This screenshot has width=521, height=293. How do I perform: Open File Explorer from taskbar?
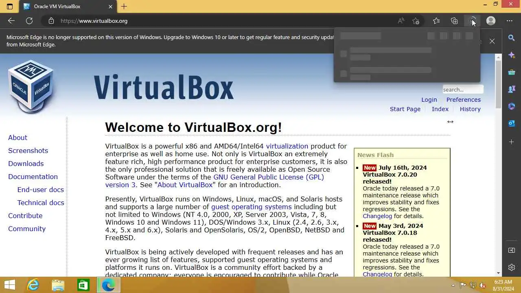[x=58, y=285]
